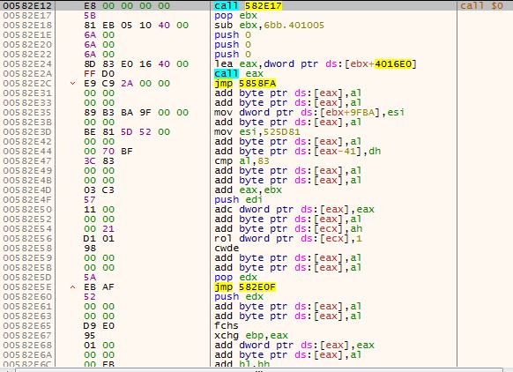Image resolution: width=513 pixels, height=372 pixels.
Task: Select 'add dword ptr ds:[eax],eax' at 00582E68
Action: coord(294,346)
